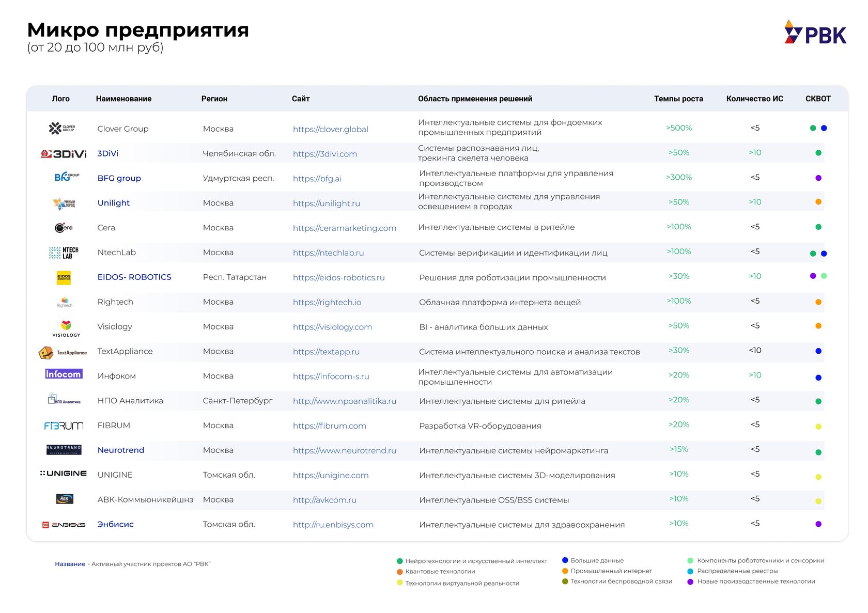The height and width of the screenshot is (613, 868).
Task: Open the https://ceramarketing.com link
Action: coord(345,228)
